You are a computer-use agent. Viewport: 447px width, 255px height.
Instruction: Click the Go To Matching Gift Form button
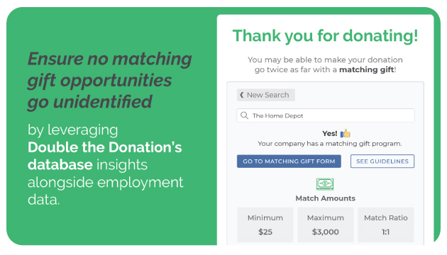[289, 161]
